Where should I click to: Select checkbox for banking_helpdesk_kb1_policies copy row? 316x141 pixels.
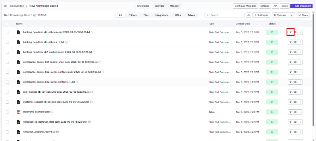[x=7, y=32]
